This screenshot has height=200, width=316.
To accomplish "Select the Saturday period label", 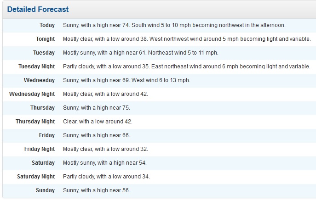I will (43, 163).
